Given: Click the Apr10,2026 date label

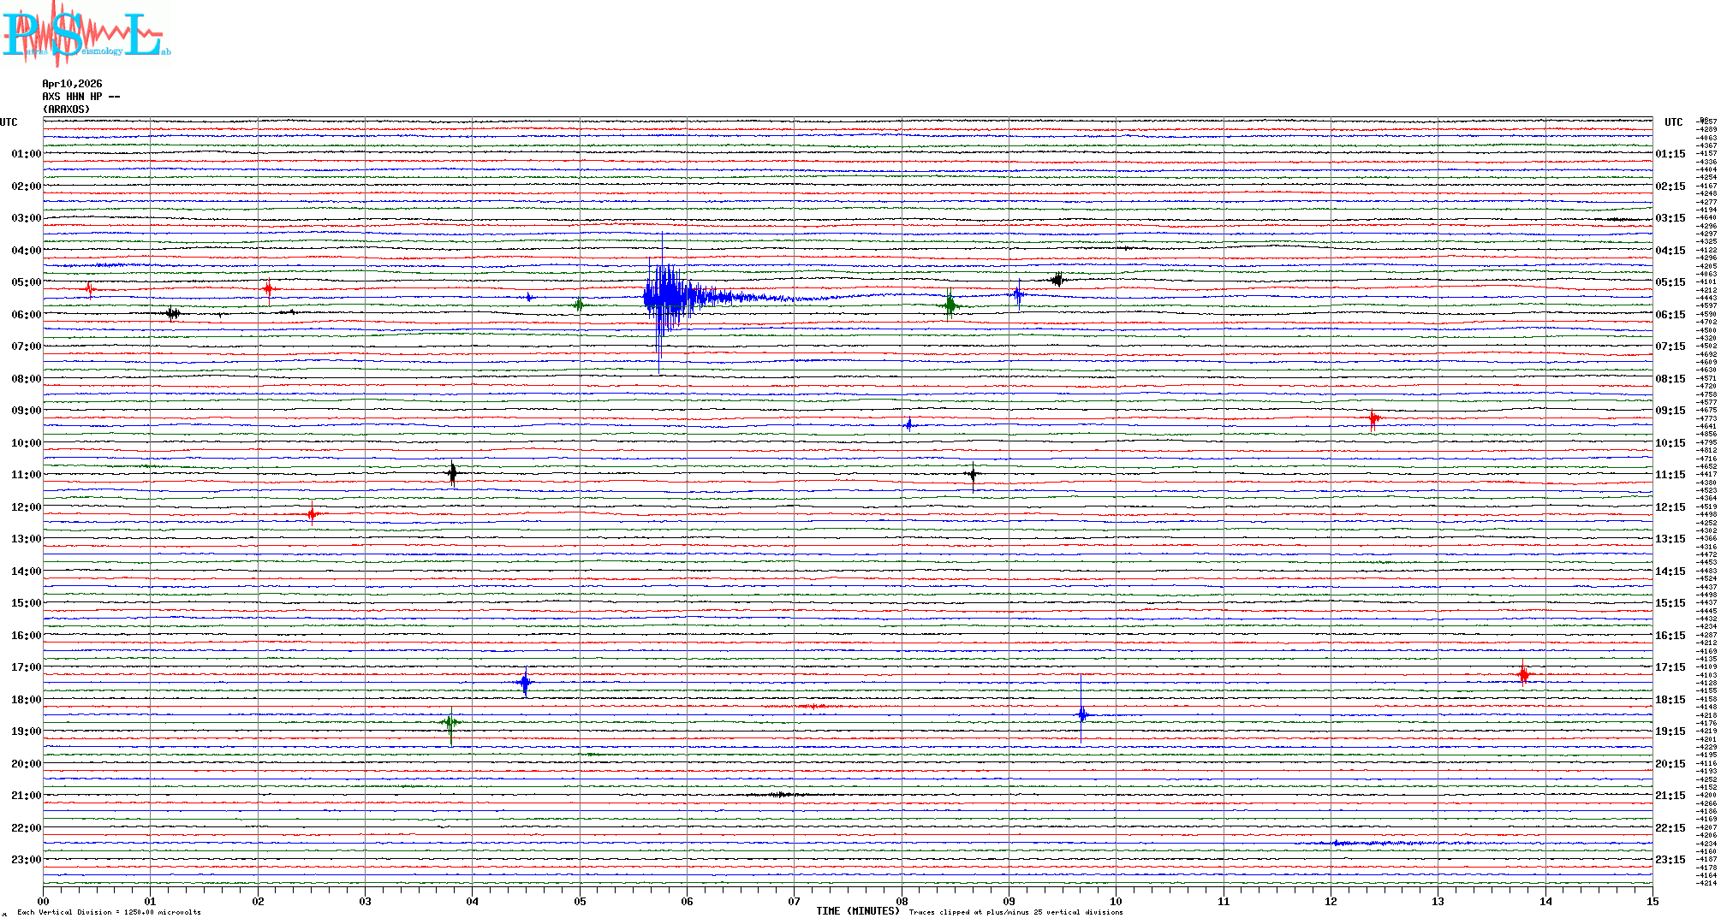Looking at the screenshot, I should pos(72,84).
